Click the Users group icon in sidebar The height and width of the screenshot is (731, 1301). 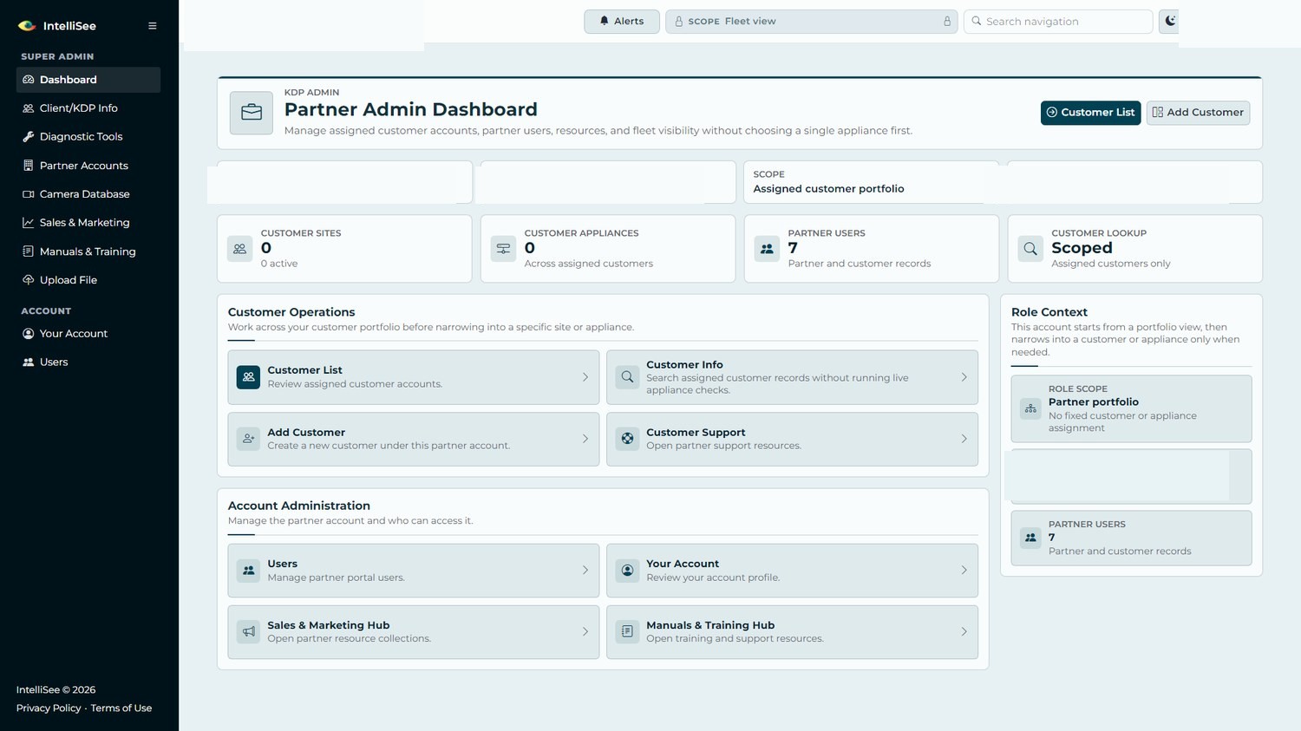(x=29, y=362)
